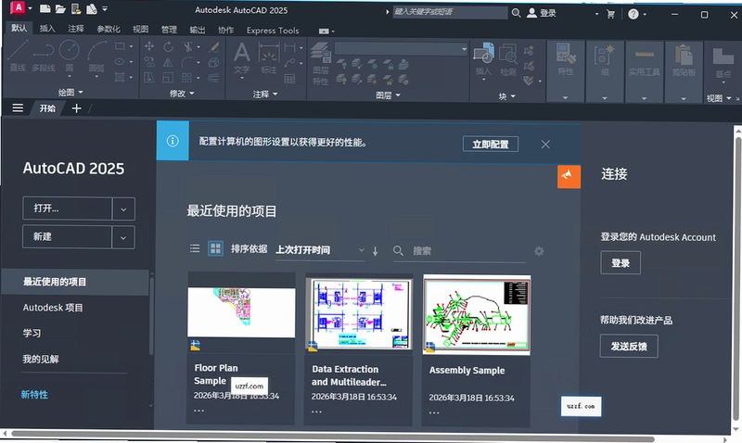Open the 上次打开时间 sort dropdown
Image resolution: width=742 pixels, height=443 pixels.
320,250
